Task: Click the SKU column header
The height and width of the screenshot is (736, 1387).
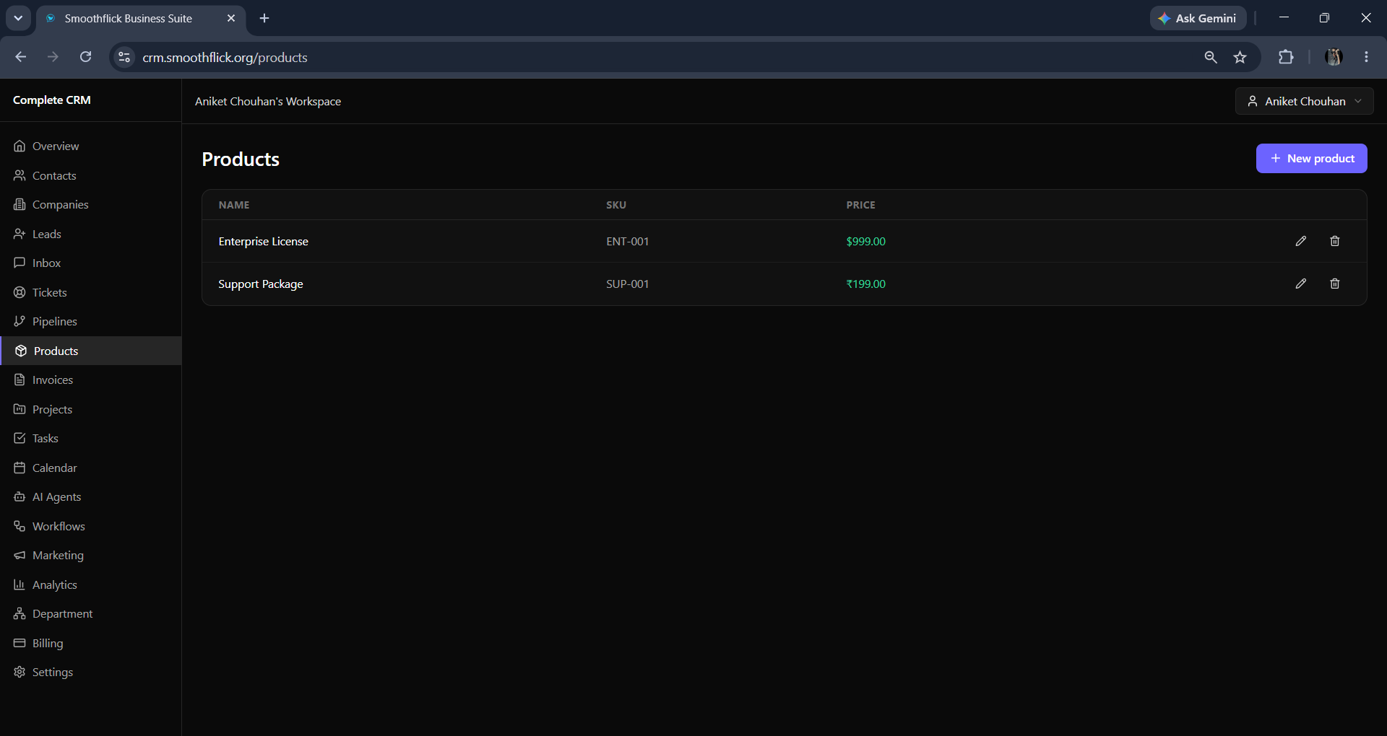Action: click(x=616, y=205)
